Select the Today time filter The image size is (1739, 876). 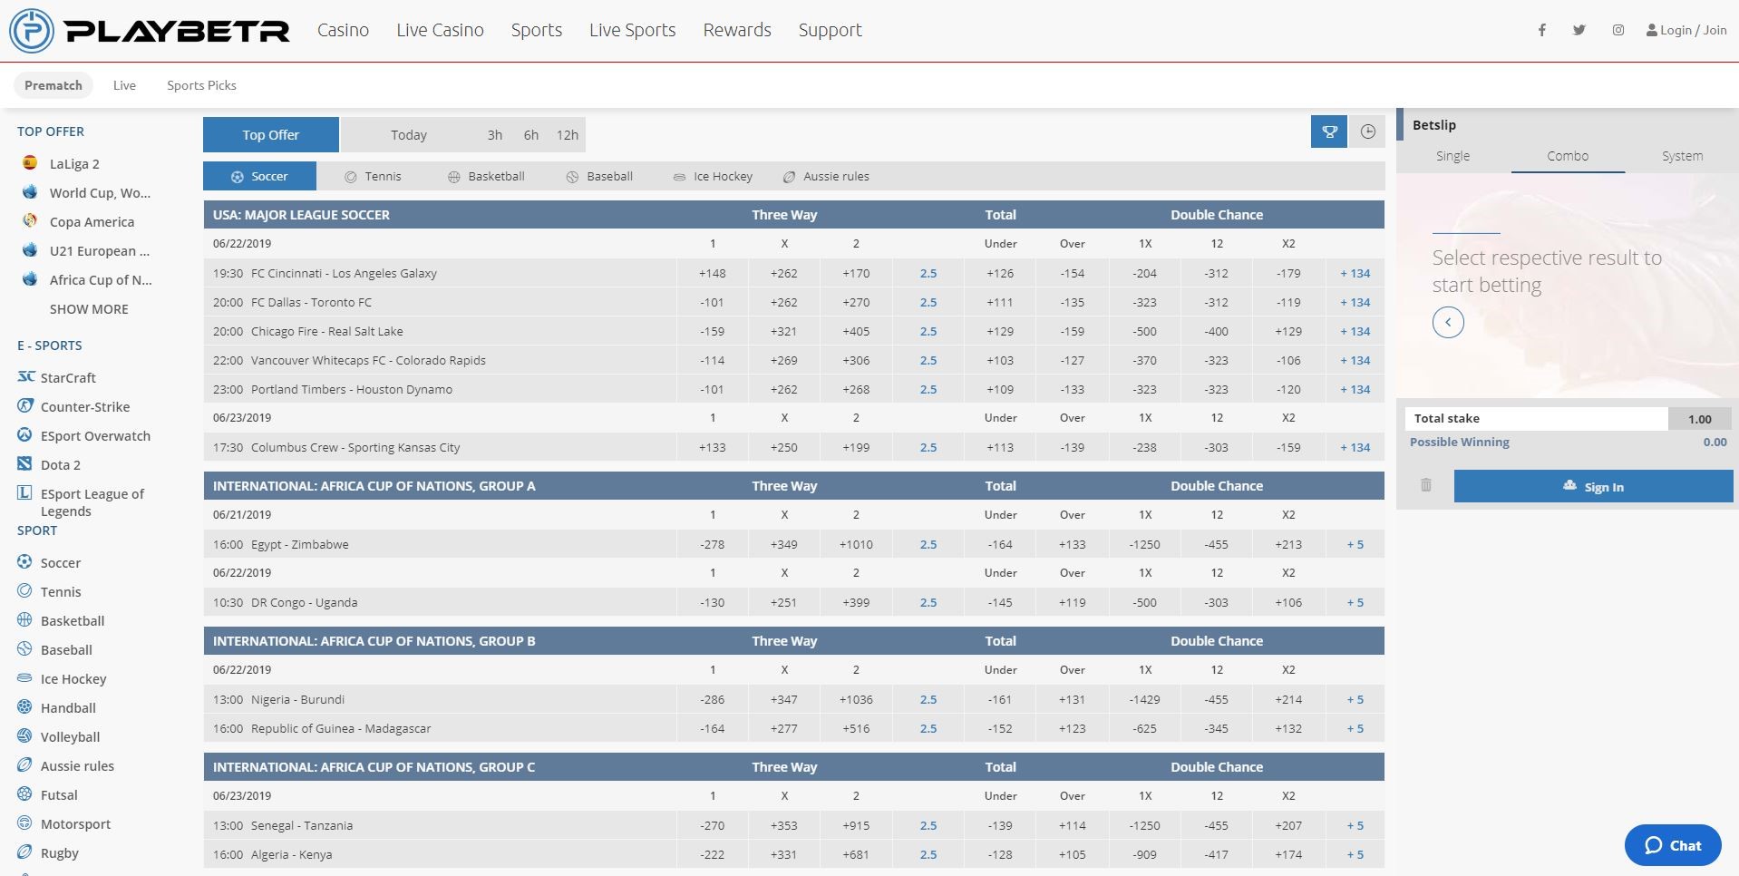pyautogui.click(x=408, y=134)
